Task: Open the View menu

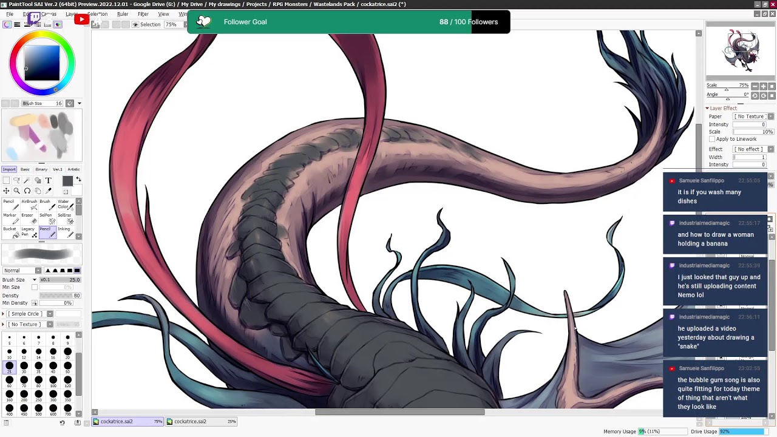Action: click(164, 14)
